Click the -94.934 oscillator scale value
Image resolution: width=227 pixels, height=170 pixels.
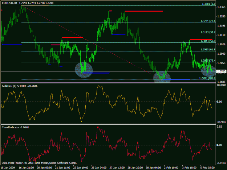[221, 122]
